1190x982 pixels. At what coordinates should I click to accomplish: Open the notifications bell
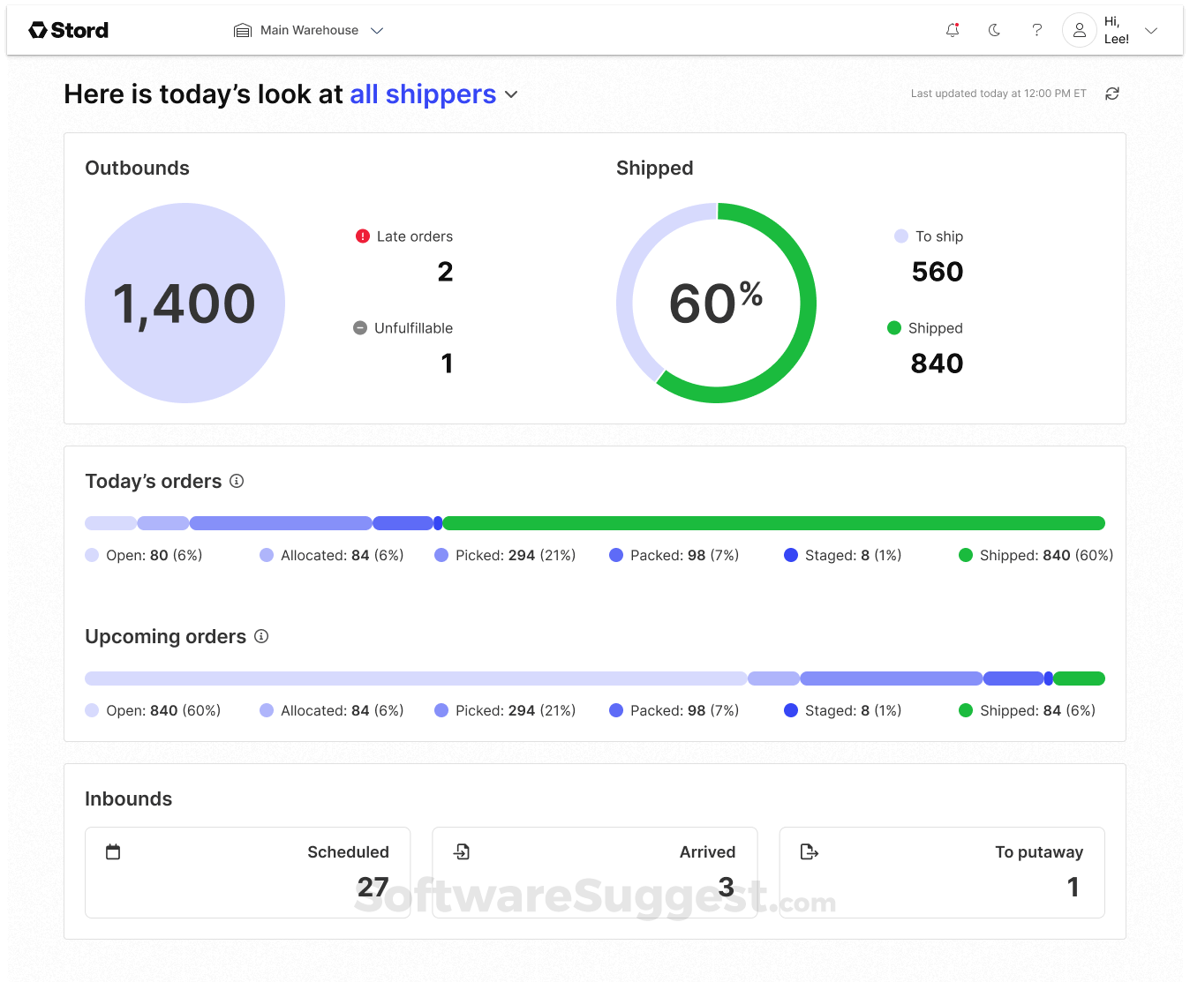click(952, 30)
